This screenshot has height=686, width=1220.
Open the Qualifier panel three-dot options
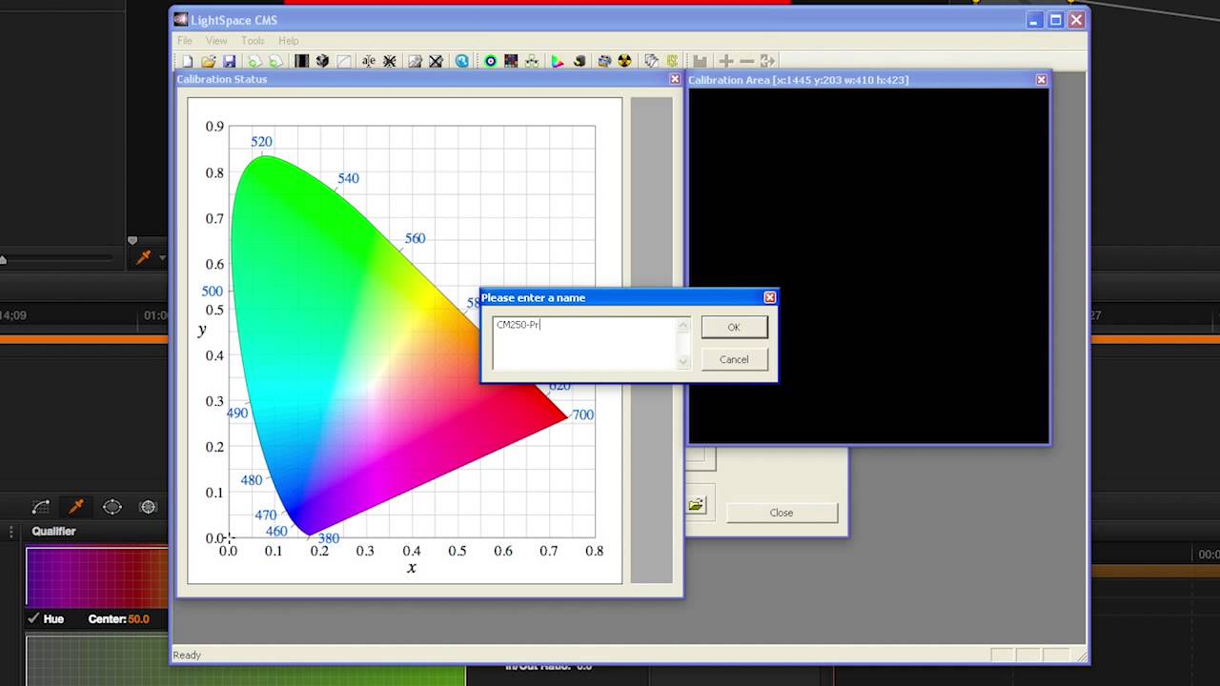[11, 532]
